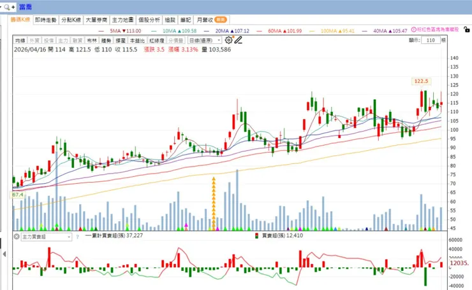Click the plus icon beside magnifier
This screenshot has width=472, height=290.
point(13,7)
